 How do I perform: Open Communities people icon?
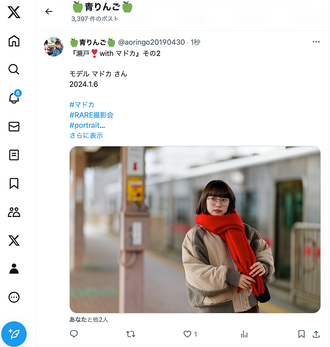(14, 212)
